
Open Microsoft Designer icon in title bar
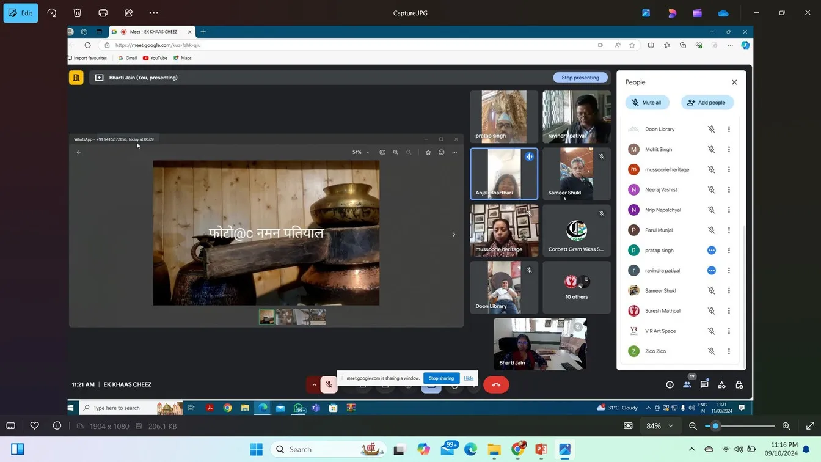pyautogui.click(x=672, y=13)
